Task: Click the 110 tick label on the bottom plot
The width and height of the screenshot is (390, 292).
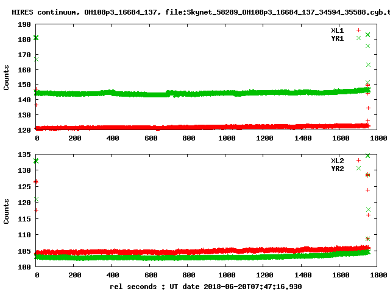Action: point(24,235)
